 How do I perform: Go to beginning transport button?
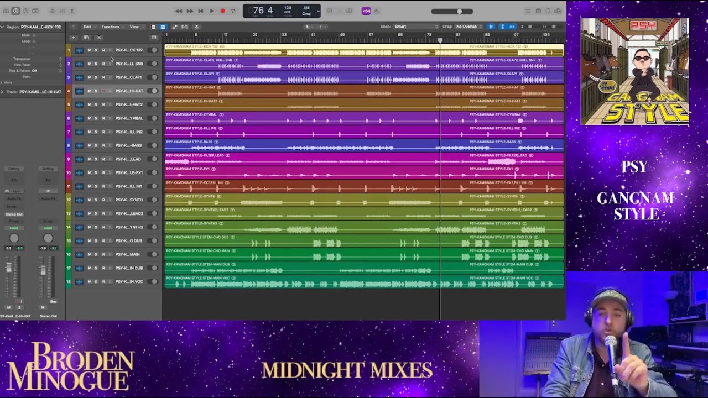click(x=201, y=11)
